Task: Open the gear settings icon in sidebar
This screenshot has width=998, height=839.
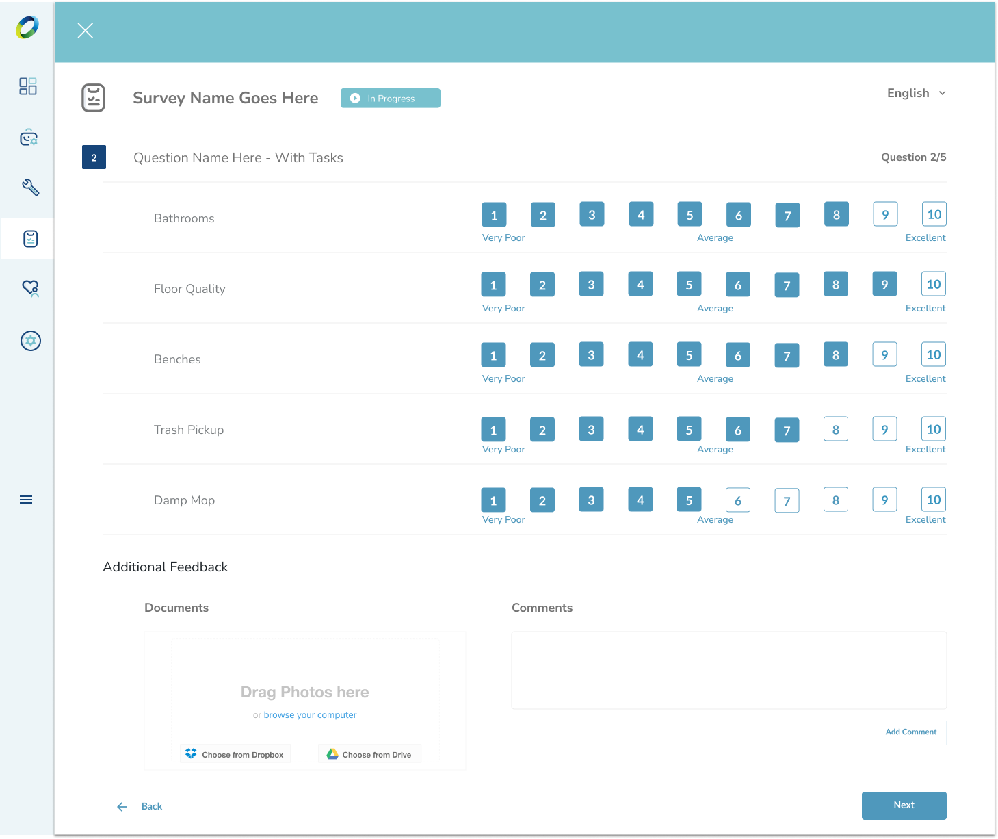Action: click(30, 341)
